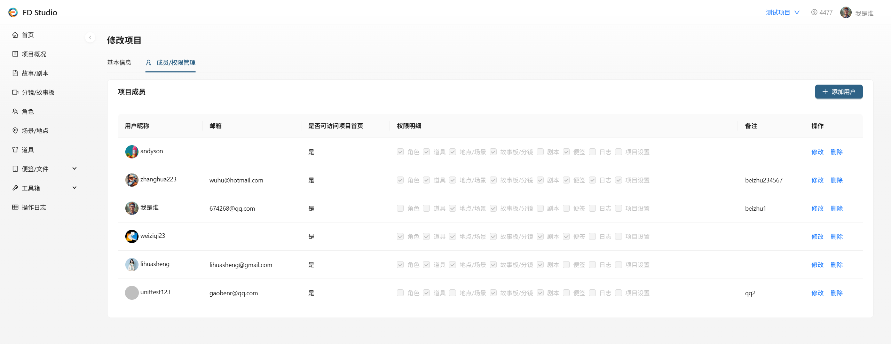Click the unittest123 gray avatar placeholder

click(x=132, y=293)
